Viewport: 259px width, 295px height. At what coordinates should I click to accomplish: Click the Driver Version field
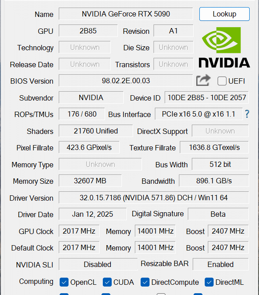(154, 198)
